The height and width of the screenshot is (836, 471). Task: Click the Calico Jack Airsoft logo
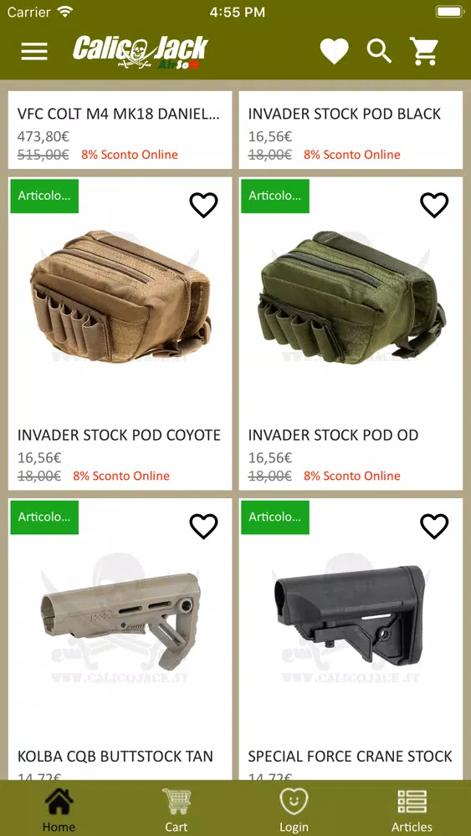click(x=141, y=52)
